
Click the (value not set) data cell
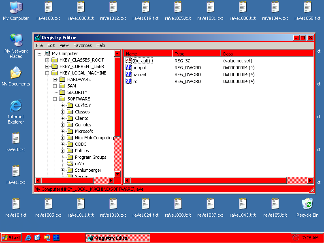coord(238,61)
